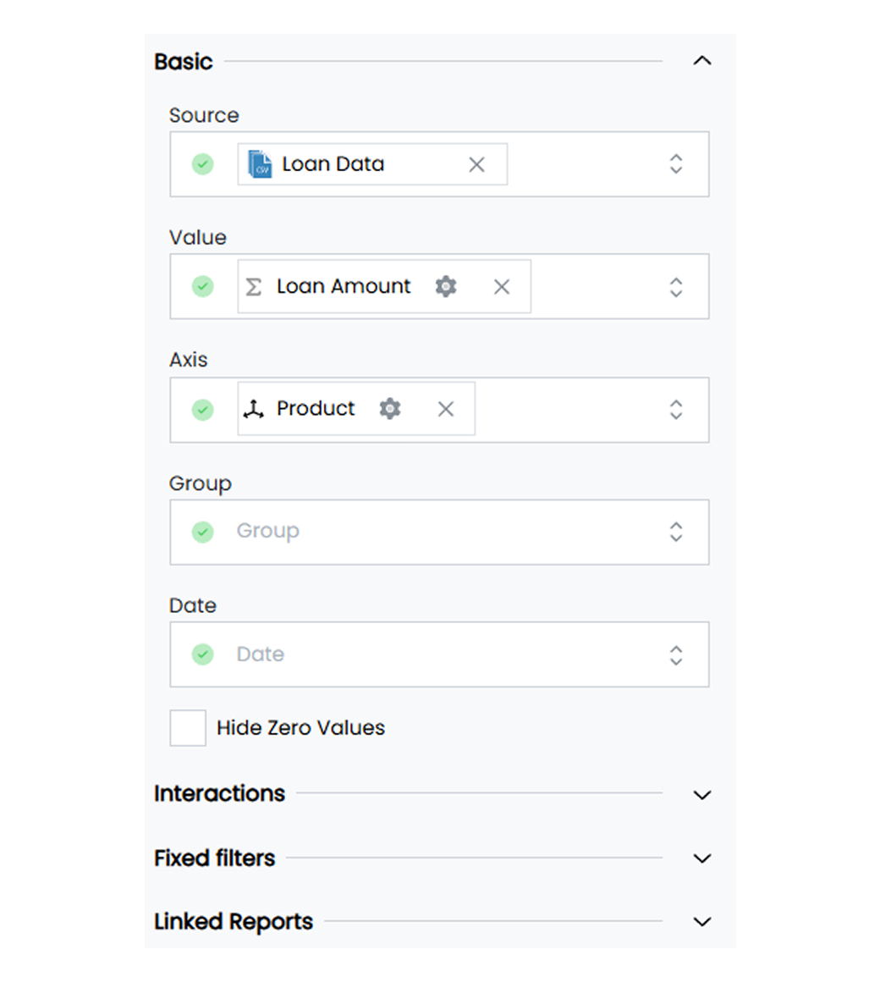Expand the Interactions section
Image resolution: width=880 pixels, height=982 pixels.
tap(702, 795)
